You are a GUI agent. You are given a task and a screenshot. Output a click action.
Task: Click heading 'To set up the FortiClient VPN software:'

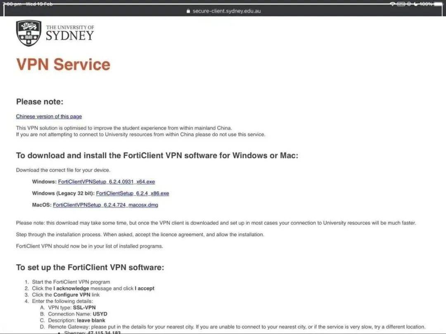(x=90, y=268)
